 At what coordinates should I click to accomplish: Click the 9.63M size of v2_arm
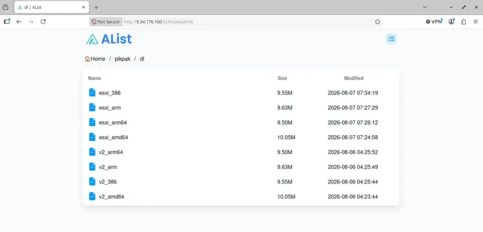[x=285, y=167]
